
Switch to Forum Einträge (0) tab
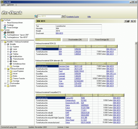(x=102, y=40)
